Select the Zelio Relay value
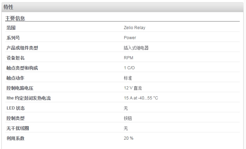 (x=135, y=28)
